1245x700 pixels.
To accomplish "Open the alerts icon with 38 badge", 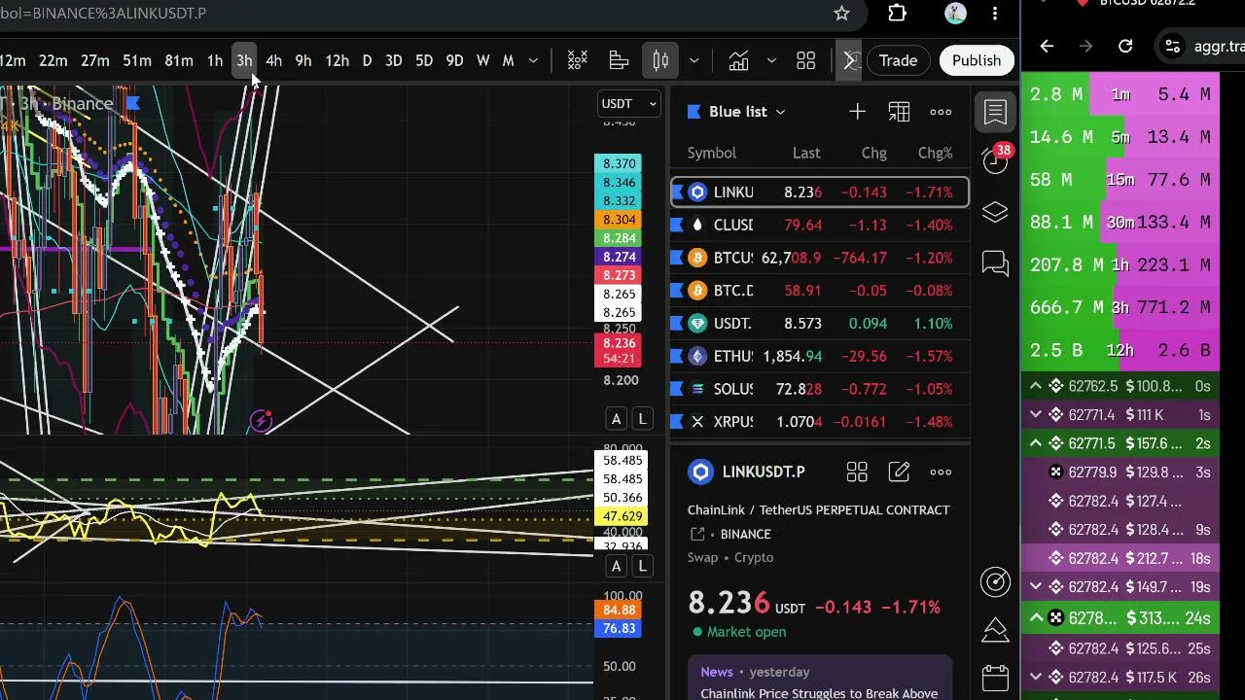I will [x=996, y=160].
